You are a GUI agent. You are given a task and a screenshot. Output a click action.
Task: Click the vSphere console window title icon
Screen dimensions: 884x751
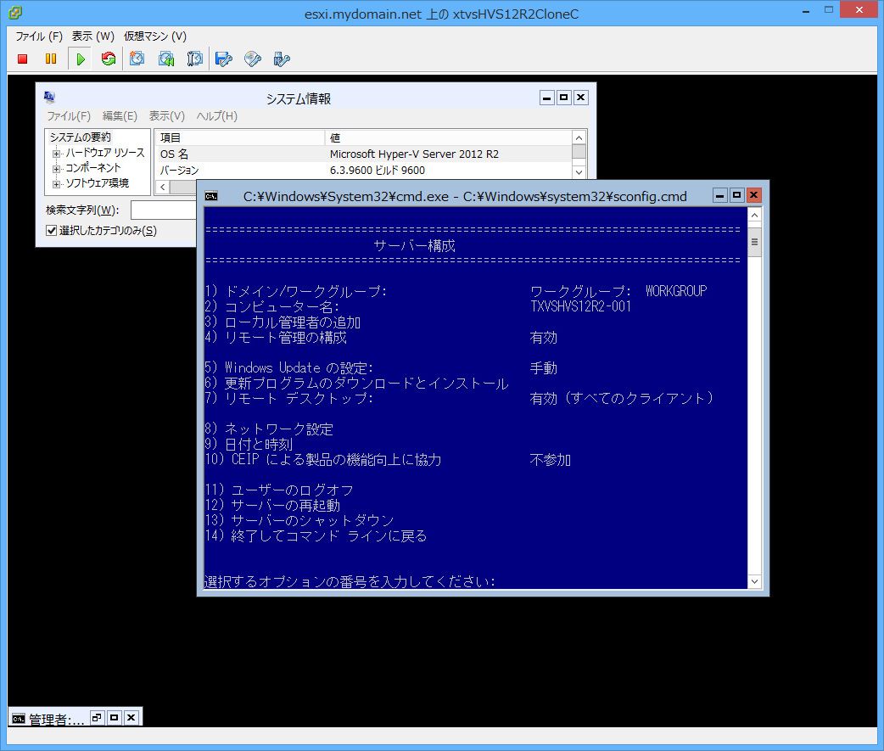click(15, 12)
